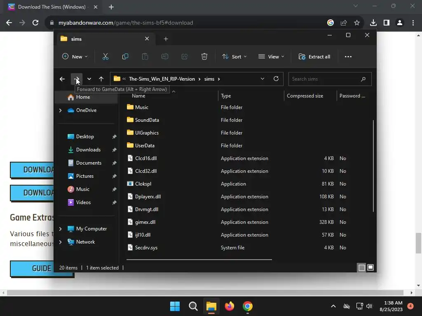Click the Cut scissors icon in Explorer toolbar
This screenshot has height=316, width=422.
(x=105, y=57)
